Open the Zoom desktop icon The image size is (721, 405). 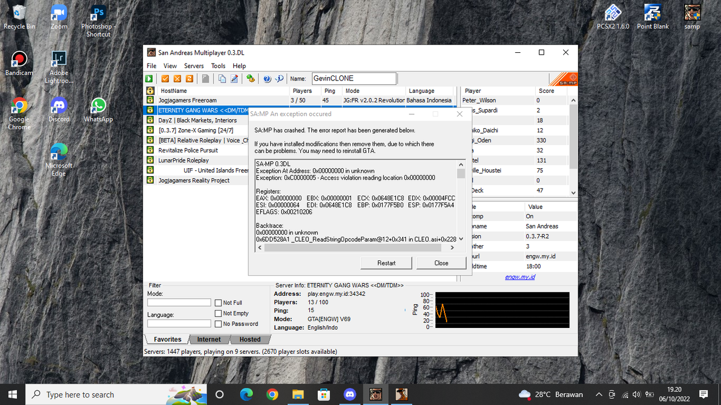(x=59, y=17)
